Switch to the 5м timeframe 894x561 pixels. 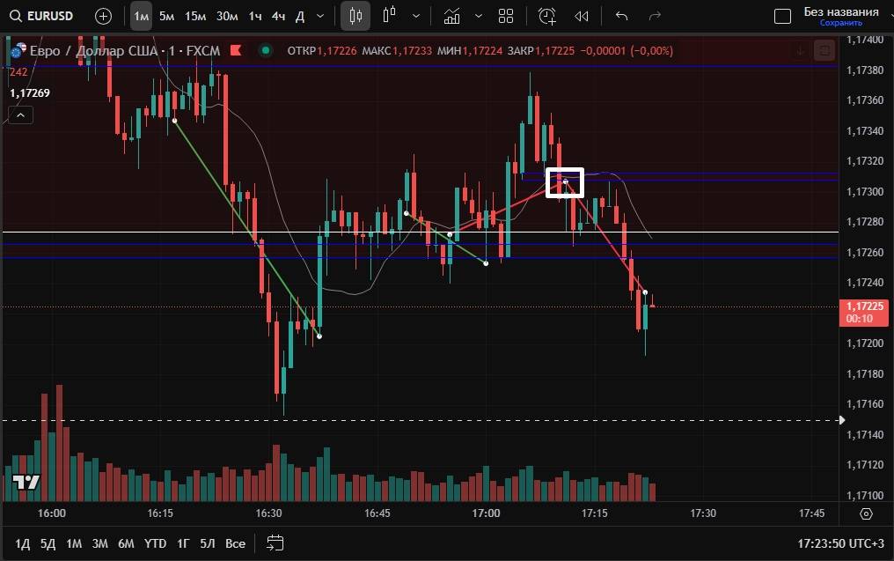(166, 16)
